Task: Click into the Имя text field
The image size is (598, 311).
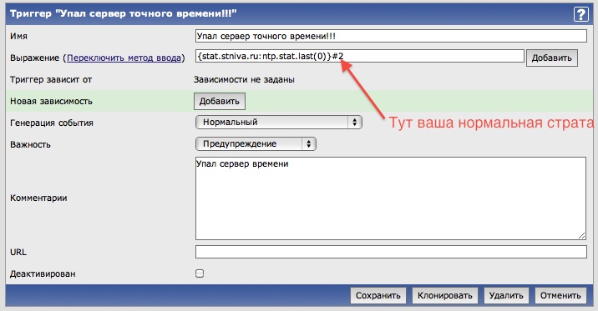Action: [x=391, y=36]
